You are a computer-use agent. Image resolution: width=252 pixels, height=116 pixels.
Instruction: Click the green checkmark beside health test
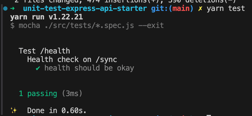(x=38, y=68)
